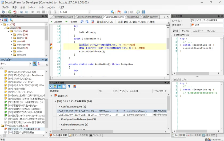Toggle the first view mode button in ルール違反情報
The image size is (224, 141).
[51, 87]
